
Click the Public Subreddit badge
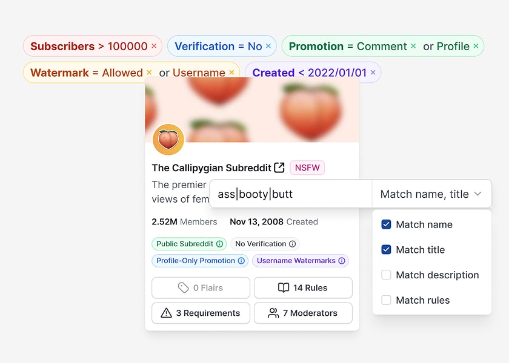189,244
